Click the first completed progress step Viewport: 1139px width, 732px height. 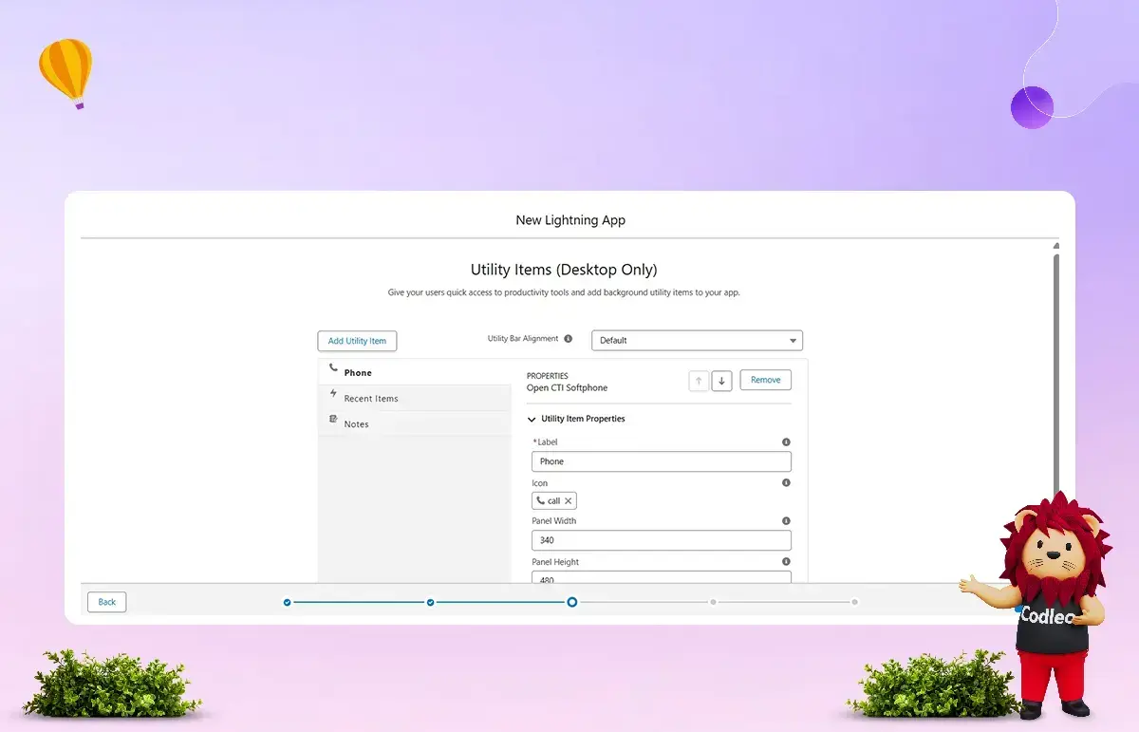288,602
